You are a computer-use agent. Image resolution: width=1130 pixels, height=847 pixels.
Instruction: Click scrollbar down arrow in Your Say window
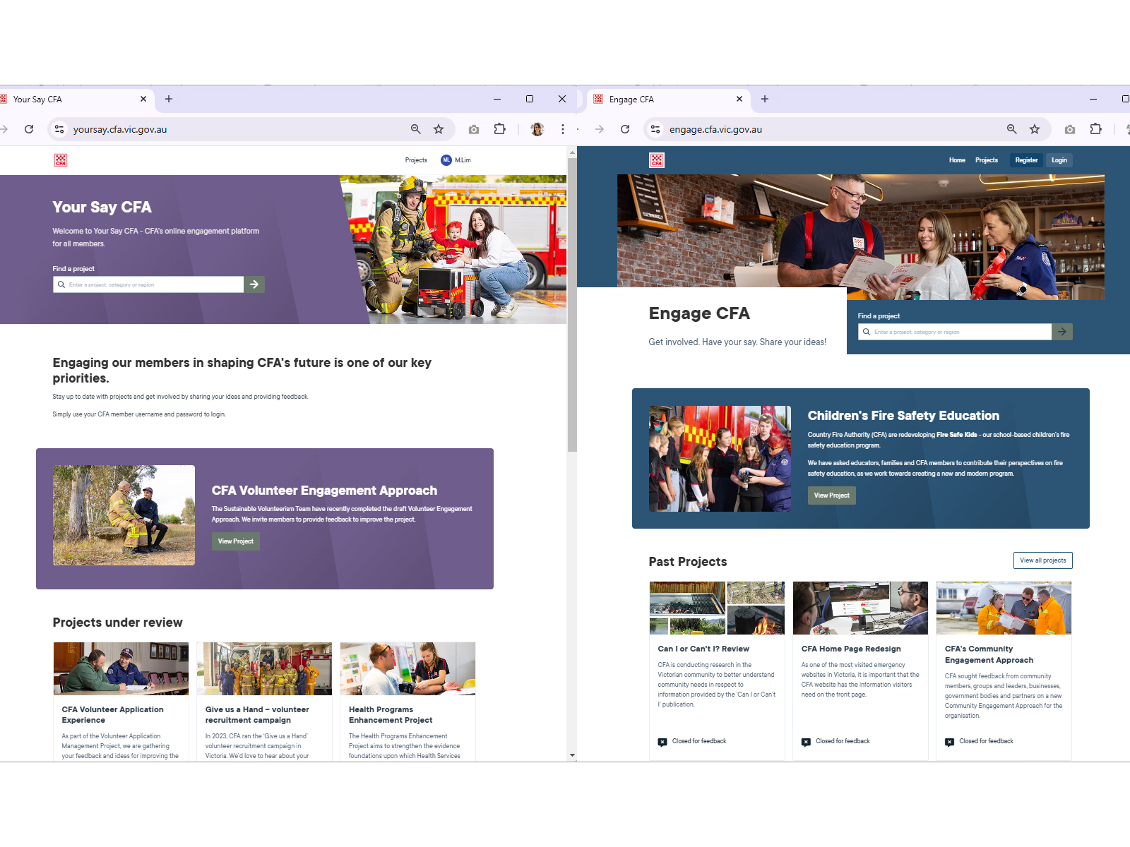pos(572,755)
